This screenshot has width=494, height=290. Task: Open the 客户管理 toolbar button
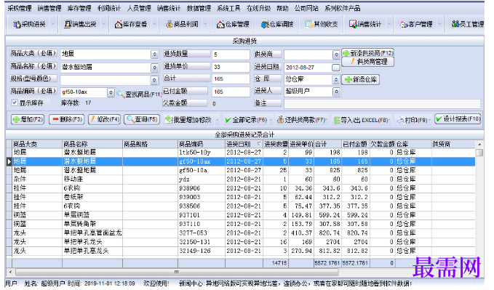(416, 24)
